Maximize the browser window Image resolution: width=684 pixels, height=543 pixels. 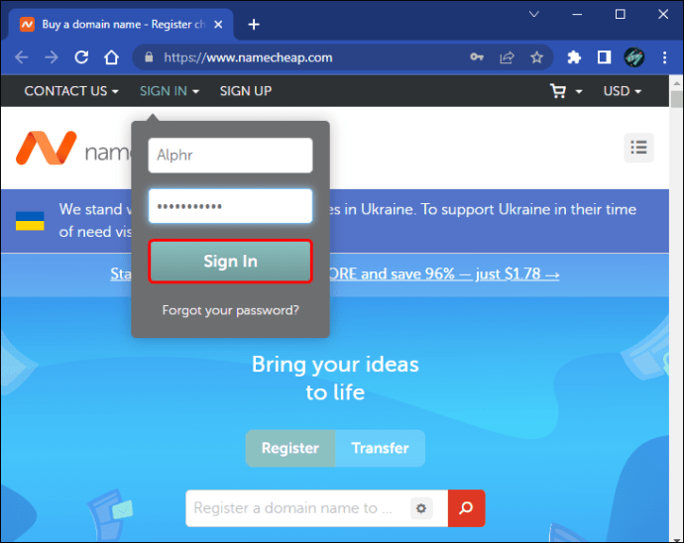(620, 15)
